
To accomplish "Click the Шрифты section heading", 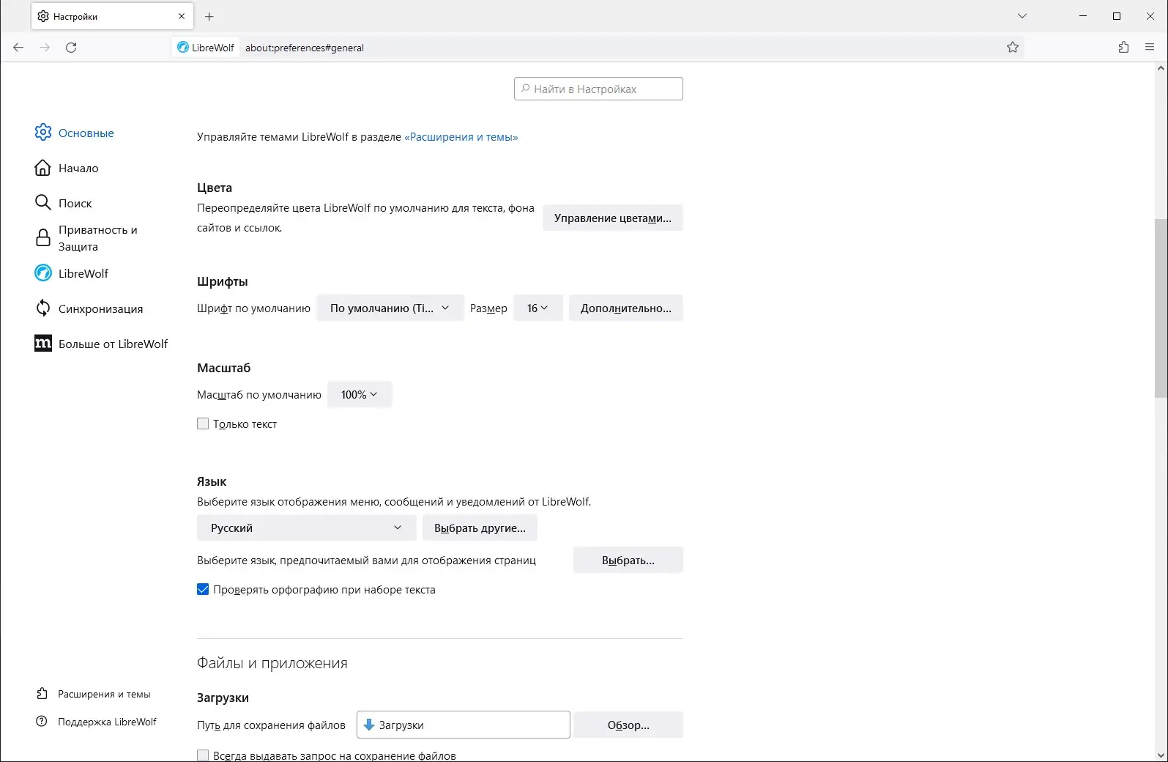I will click(223, 281).
